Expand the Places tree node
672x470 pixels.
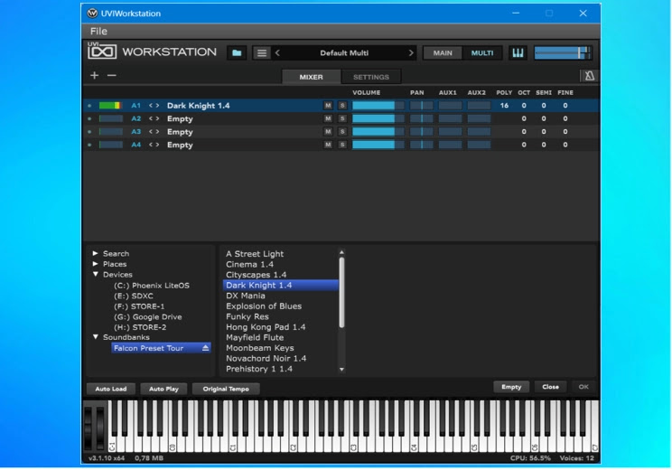96,264
